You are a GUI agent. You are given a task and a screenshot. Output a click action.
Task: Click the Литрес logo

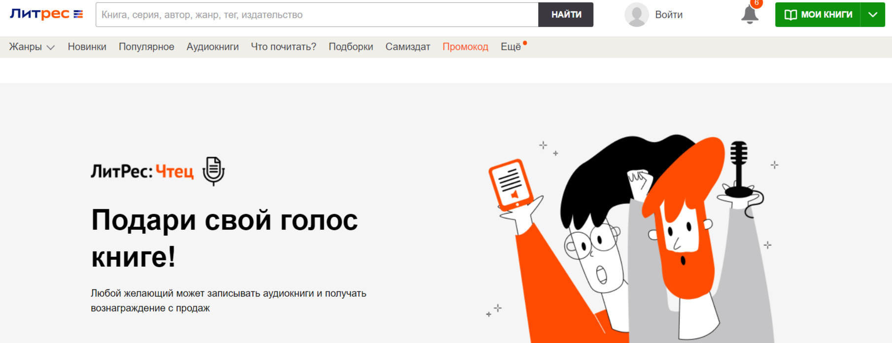coord(46,14)
